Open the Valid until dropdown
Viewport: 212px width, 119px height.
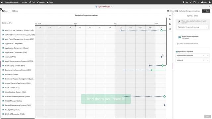coord(208,60)
